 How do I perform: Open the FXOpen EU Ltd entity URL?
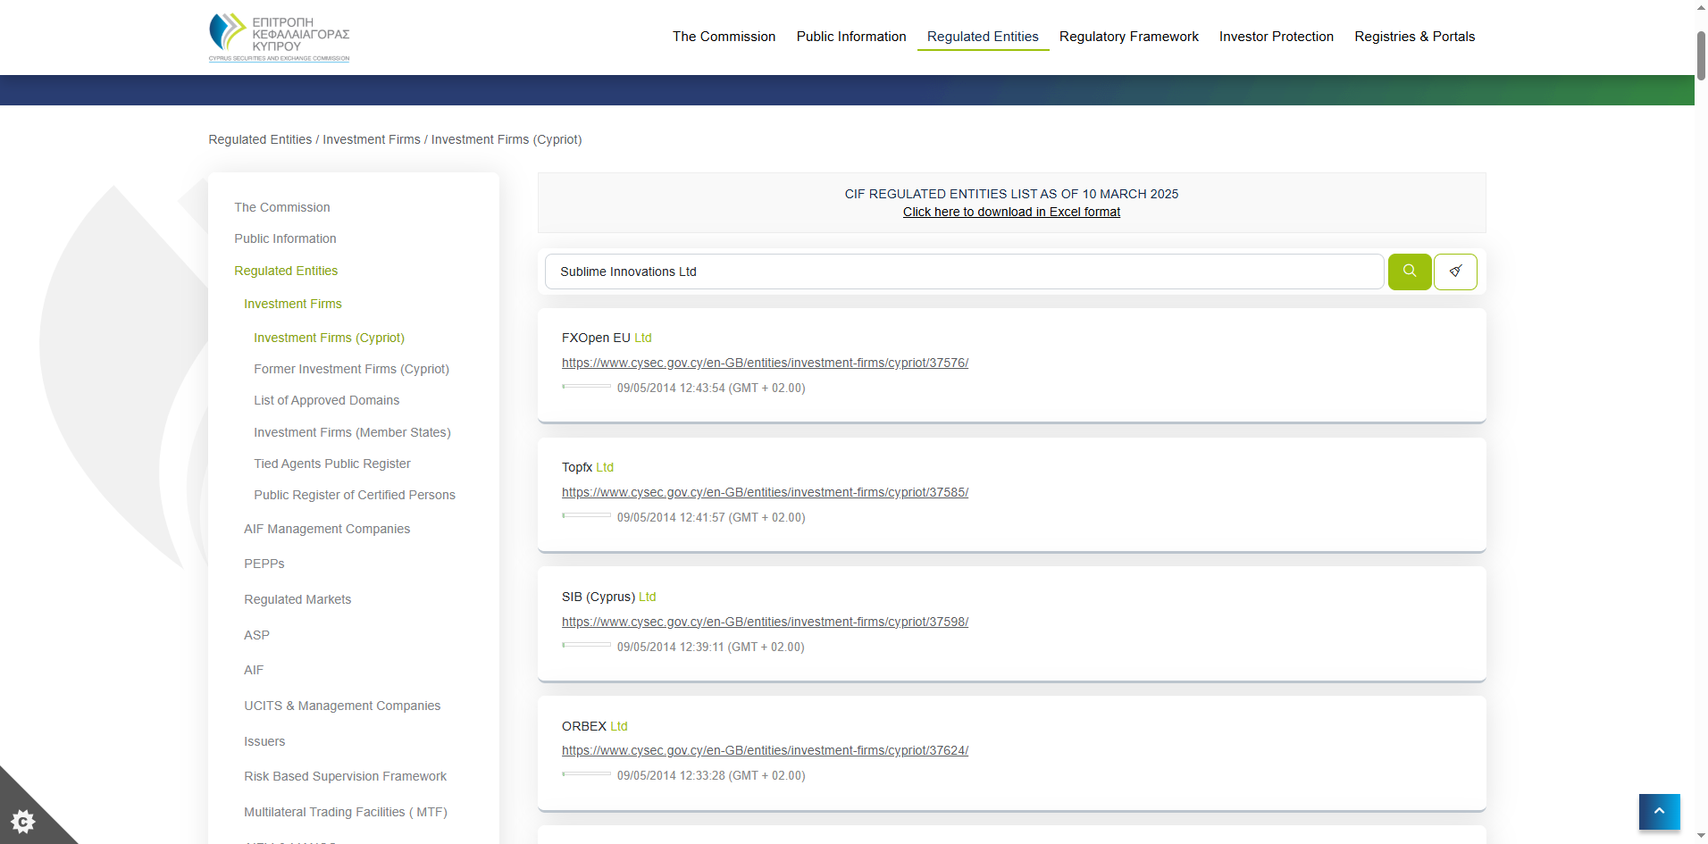765,363
